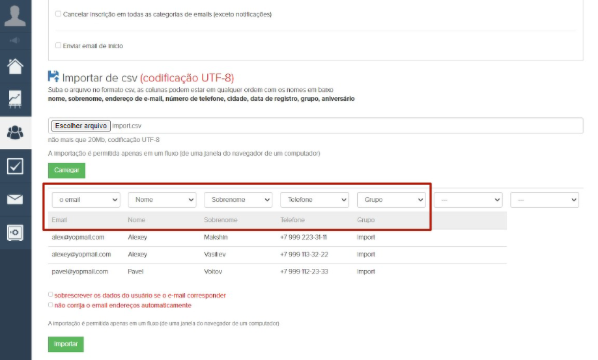Screen dimensions: 598x360
Task: Click the safe vault icon in sidebar
Action: click(15, 232)
